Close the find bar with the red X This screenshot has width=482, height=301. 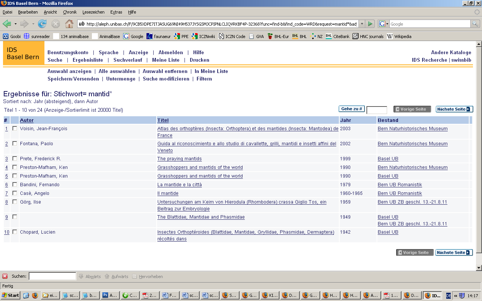coord(5,276)
